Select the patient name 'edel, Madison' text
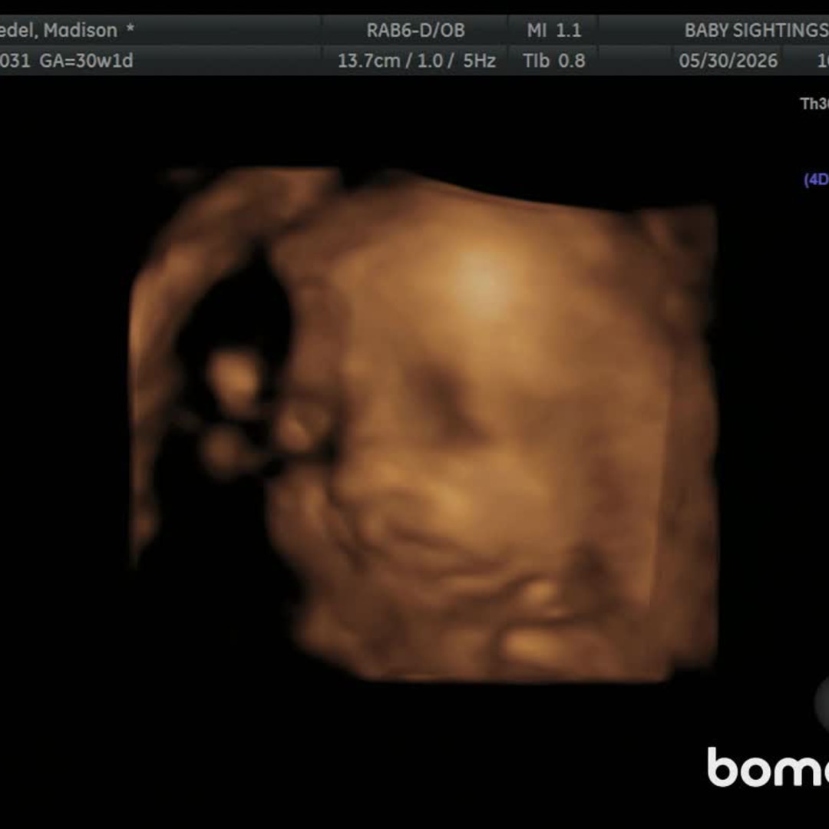 [x=58, y=31]
